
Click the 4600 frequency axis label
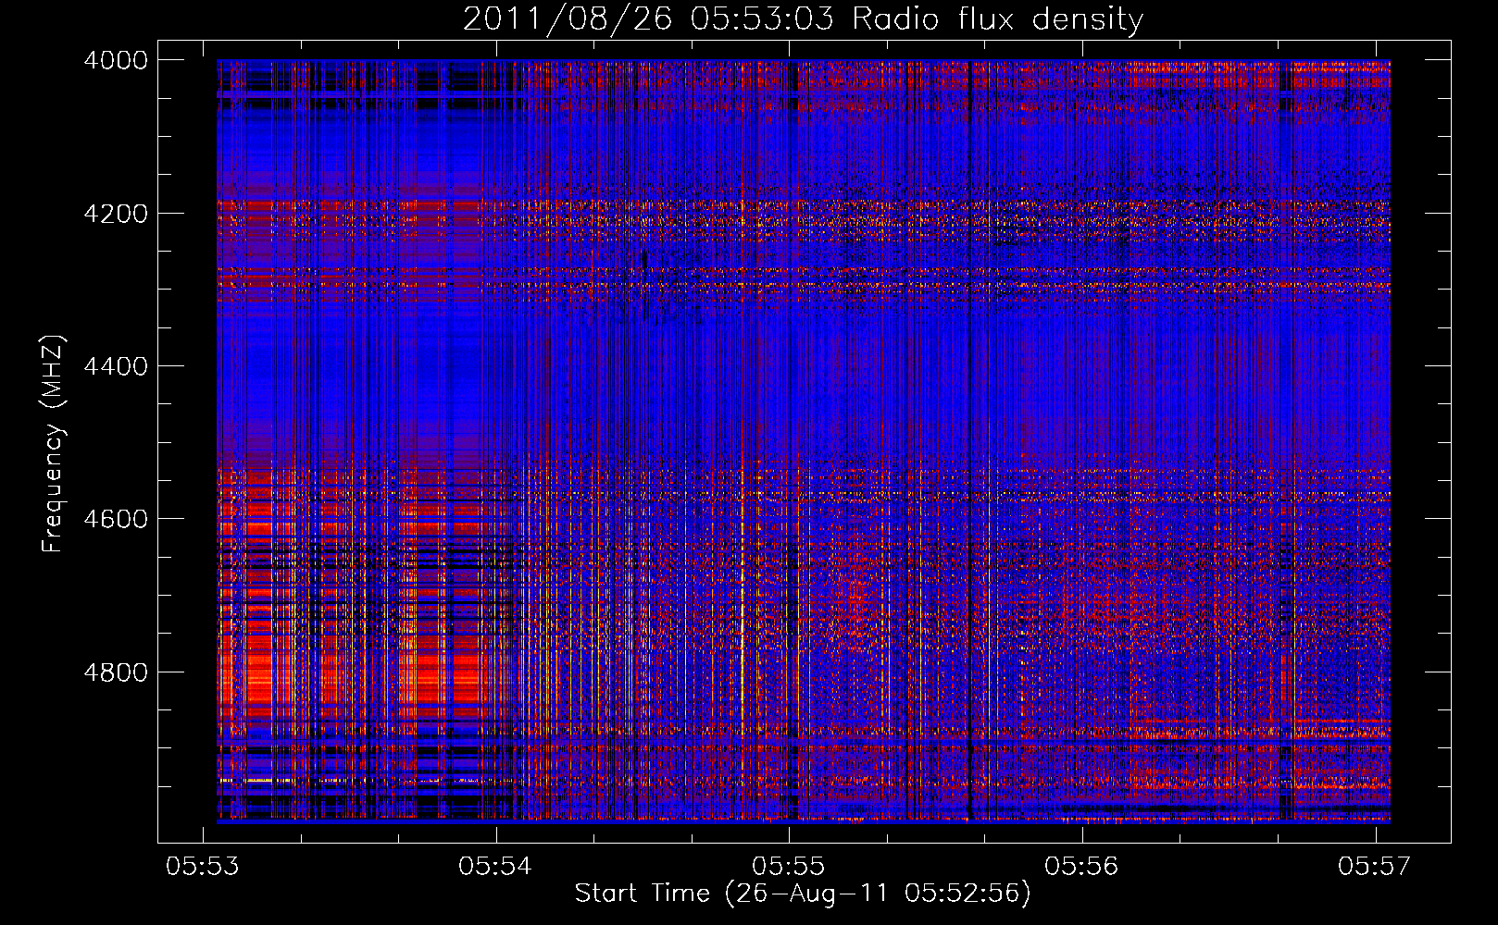(116, 519)
